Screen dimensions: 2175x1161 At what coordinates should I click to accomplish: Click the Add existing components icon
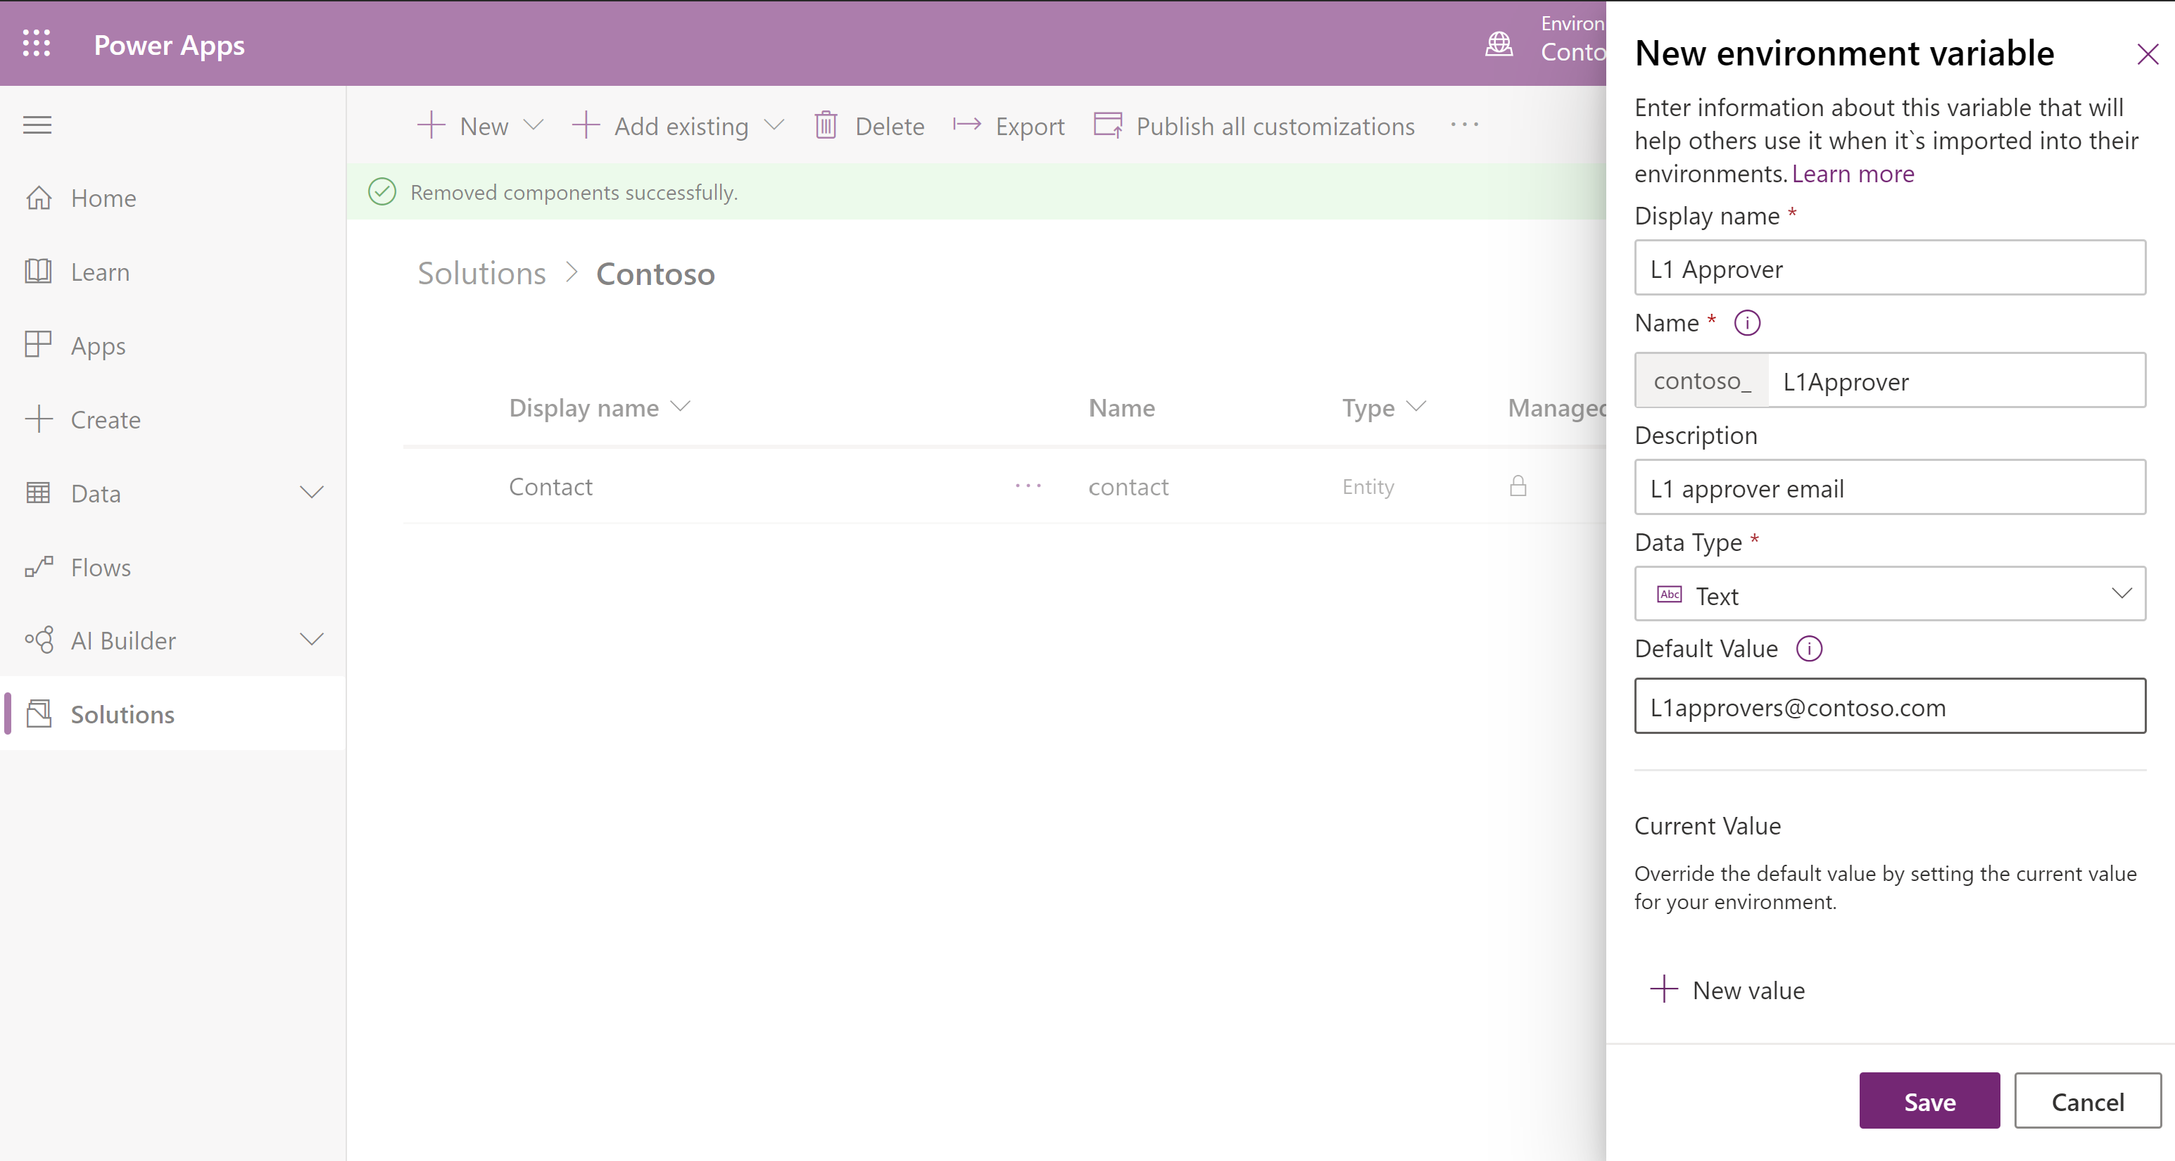[x=587, y=127]
